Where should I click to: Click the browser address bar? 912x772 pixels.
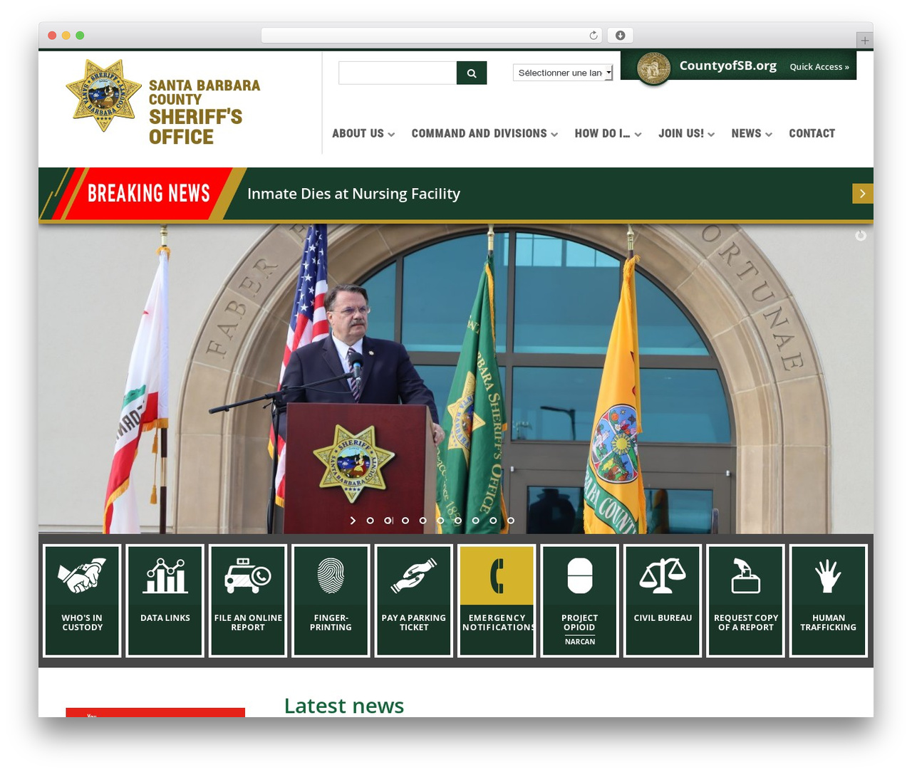(432, 36)
